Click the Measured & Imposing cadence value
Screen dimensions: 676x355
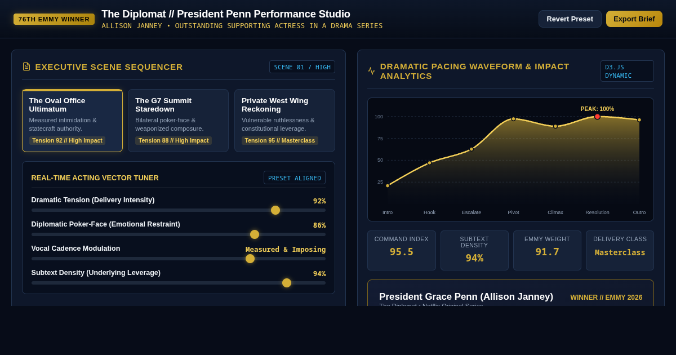coord(286,249)
